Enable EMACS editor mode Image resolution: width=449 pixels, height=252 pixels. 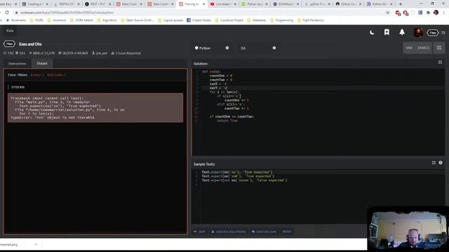[x=423, y=48]
